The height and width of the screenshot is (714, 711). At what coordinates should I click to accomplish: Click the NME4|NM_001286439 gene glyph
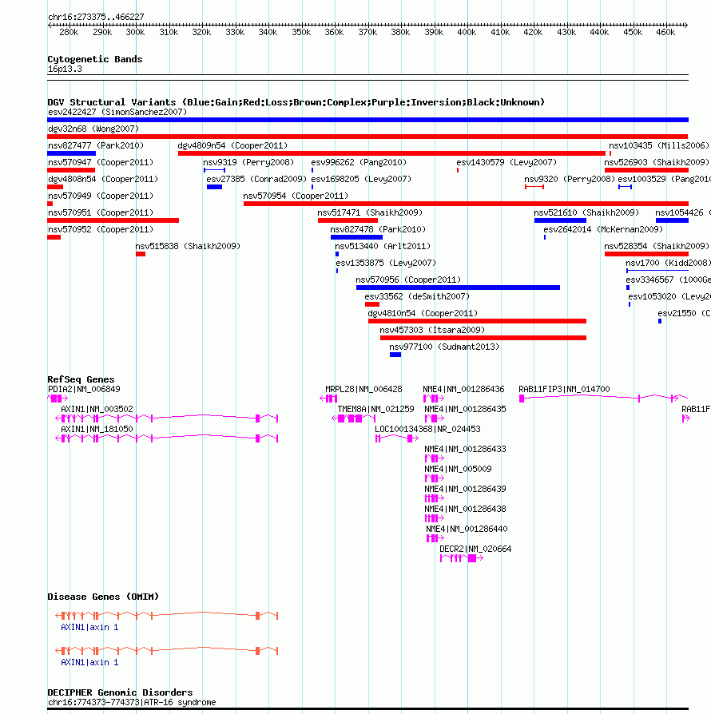click(x=434, y=498)
